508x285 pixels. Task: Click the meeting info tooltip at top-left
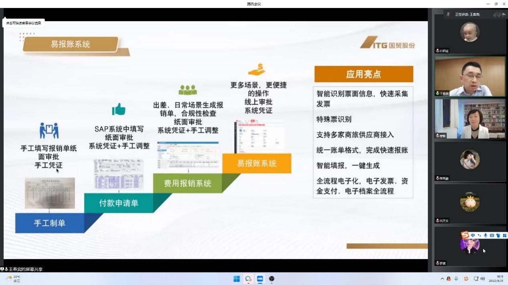coord(23,23)
